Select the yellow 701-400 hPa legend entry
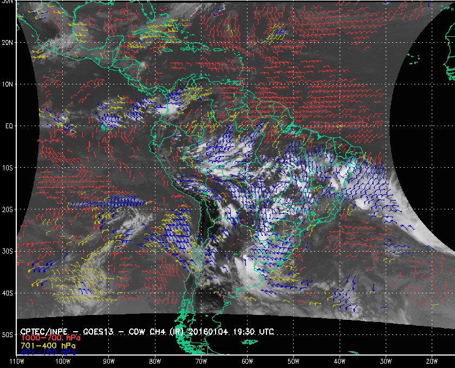 [x=48, y=346]
